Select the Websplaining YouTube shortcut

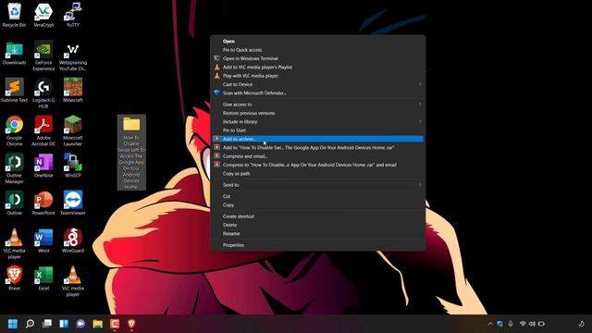click(x=73, y=56)
